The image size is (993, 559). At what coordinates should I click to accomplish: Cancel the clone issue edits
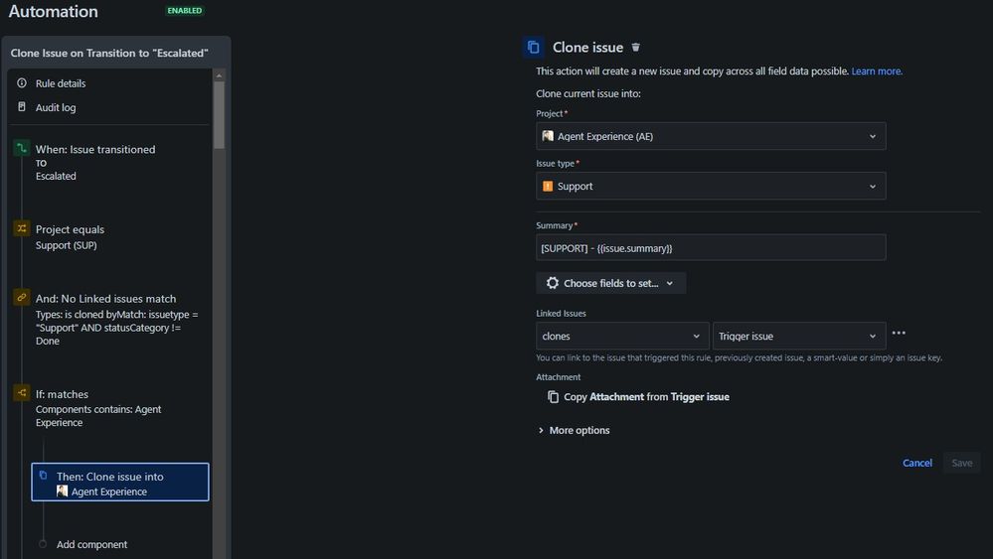point(917,463)
